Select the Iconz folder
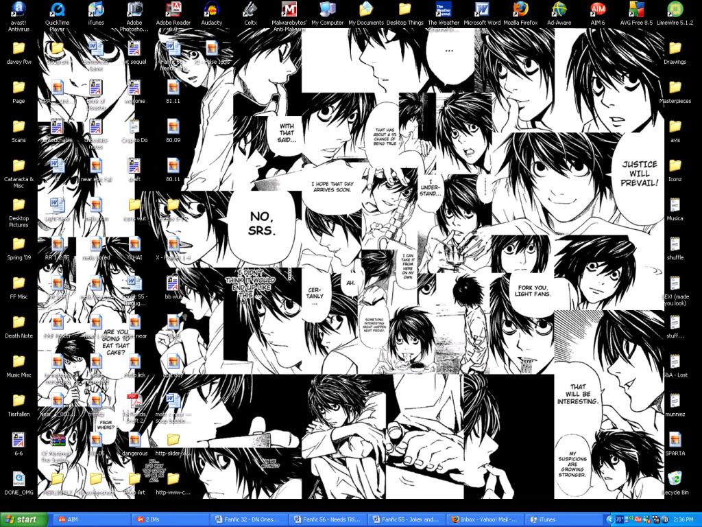This screenshot has height=527, width=702. 675,170
